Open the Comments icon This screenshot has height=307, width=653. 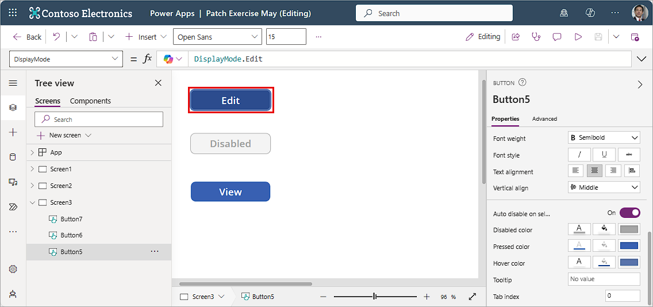pyautogui.click(x=557, y=37)
